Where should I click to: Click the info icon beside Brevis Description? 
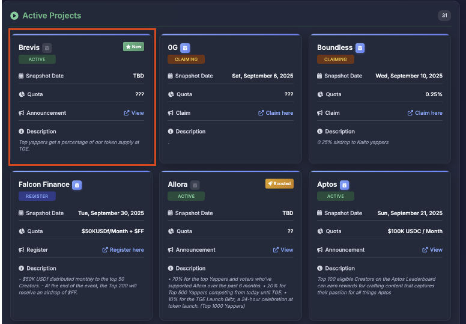tap(21, 131)
